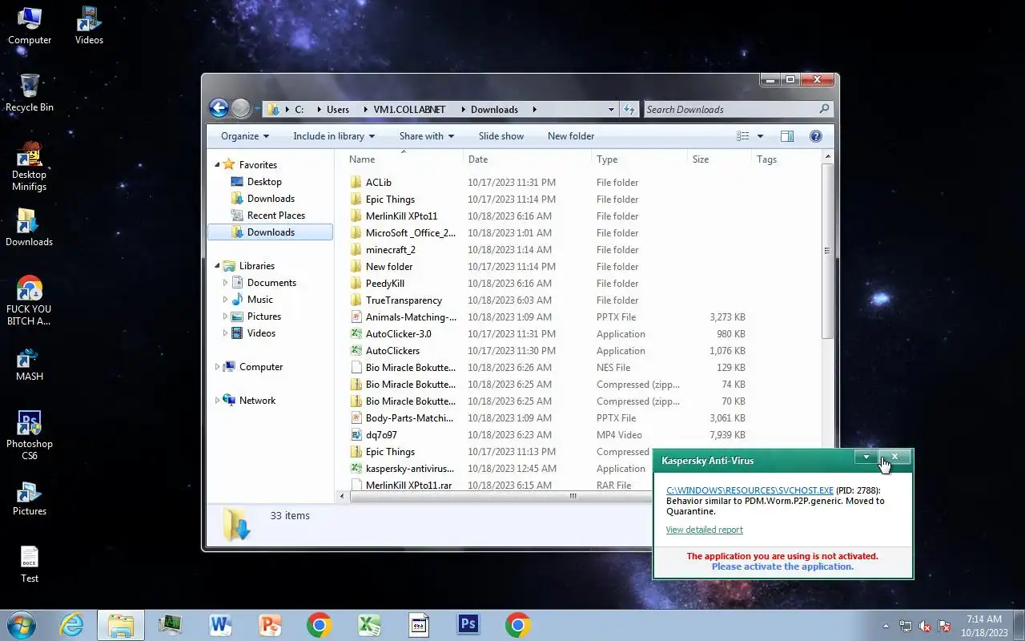Select Recent Places in Favorites
This screenshot has height=641, width=1025.
pyautogui.click(x=275, y=216)
